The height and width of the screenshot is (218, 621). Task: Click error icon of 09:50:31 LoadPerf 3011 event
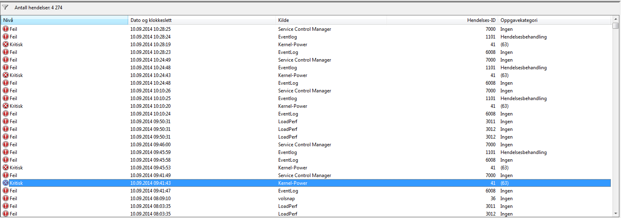pos(6,122)
